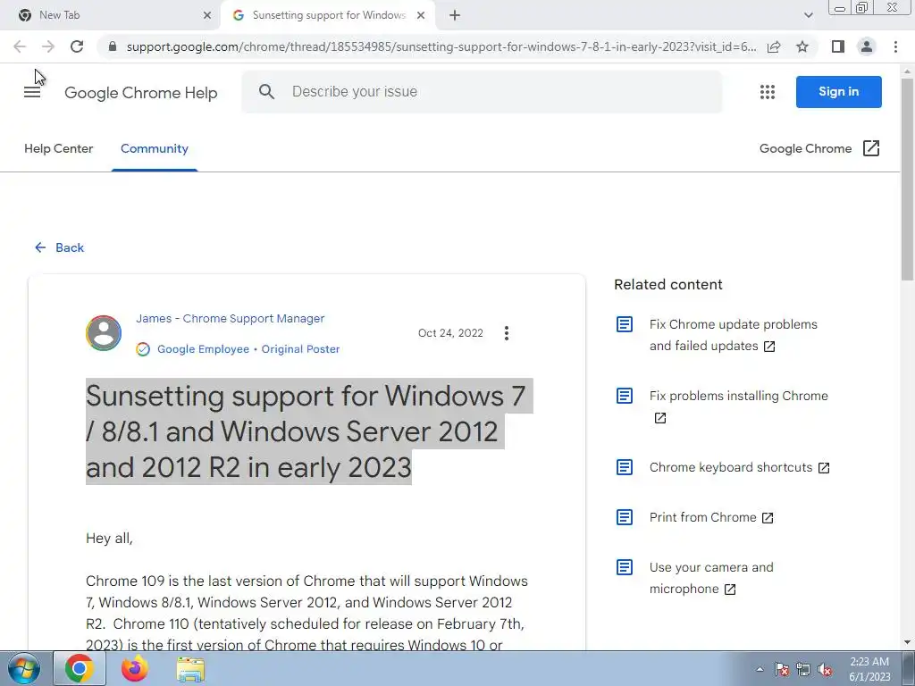The image size is (915, 686).
Task: Click the camera and microphone document icon
Action: (625, 567)
